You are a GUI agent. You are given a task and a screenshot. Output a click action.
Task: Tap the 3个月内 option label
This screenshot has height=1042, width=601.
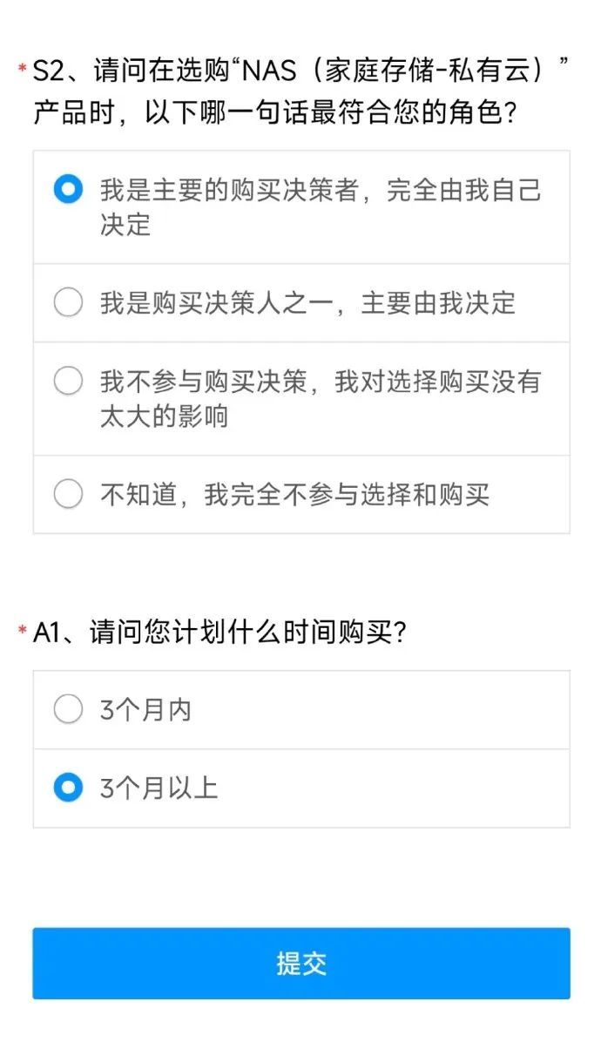click(x=145, y=710)
